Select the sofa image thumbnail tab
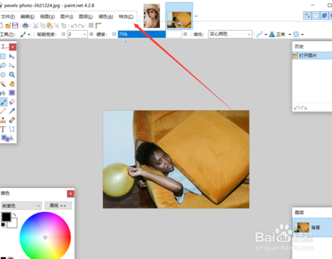Viewport: 332px width, 259px height. 179,16
